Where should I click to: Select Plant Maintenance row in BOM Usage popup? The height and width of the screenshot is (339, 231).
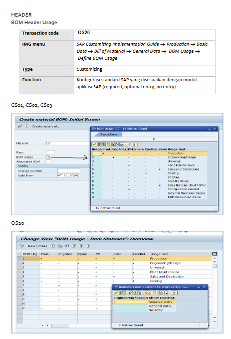pos(149,165)
